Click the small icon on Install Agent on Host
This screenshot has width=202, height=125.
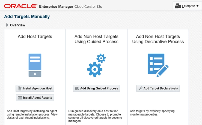(20, 88)
